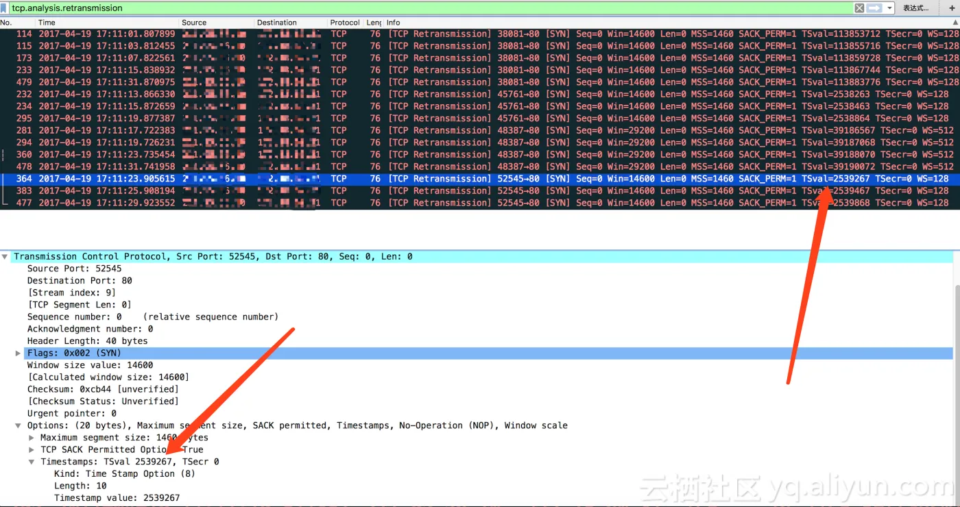The width and height of the screenshot is (960, 507).
Task: Select Sequence number: 0 field
Action: pyautogui.click(x=153, y=317)
